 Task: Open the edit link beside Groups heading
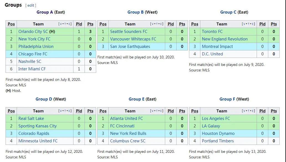point(31,6)
